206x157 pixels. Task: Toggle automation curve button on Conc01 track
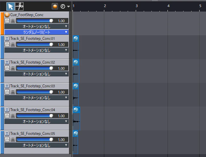[x=7, y=44]
